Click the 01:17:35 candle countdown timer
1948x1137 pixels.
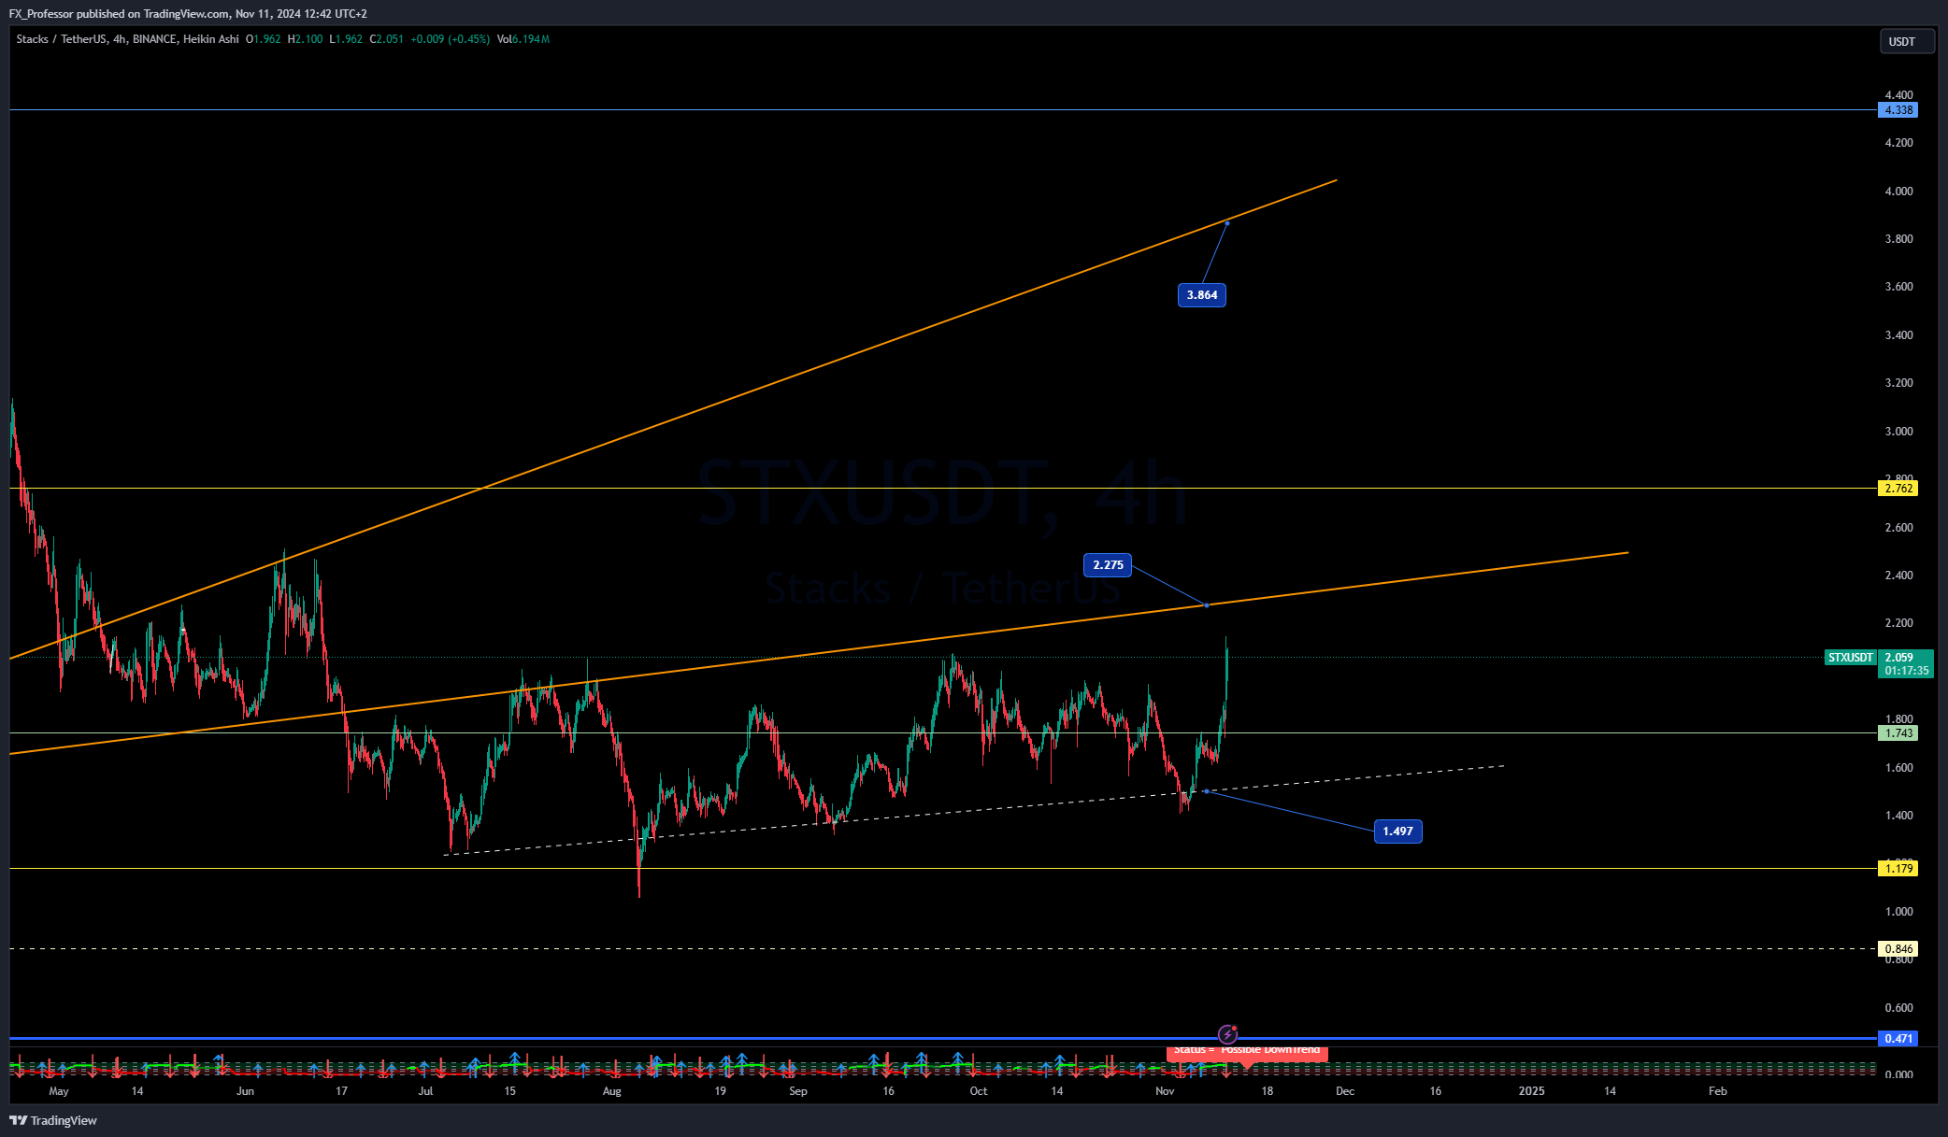(1906, 671)
